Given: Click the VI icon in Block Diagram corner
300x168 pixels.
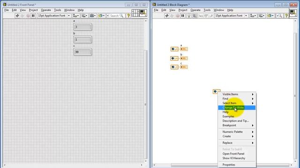Looking at the screenshot, I should click(293, 13).
